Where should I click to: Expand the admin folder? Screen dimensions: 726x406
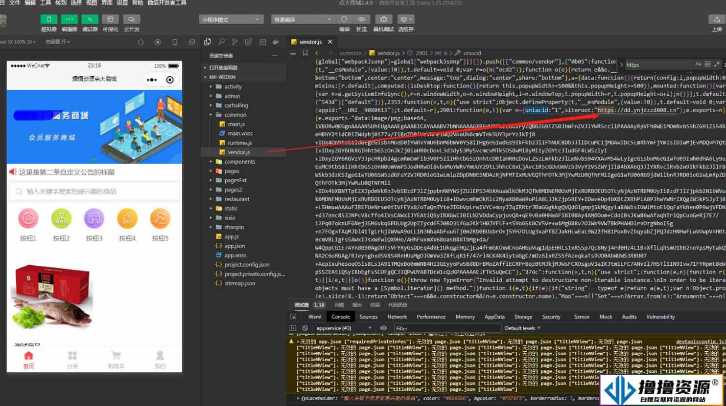(x=244, y=96)
